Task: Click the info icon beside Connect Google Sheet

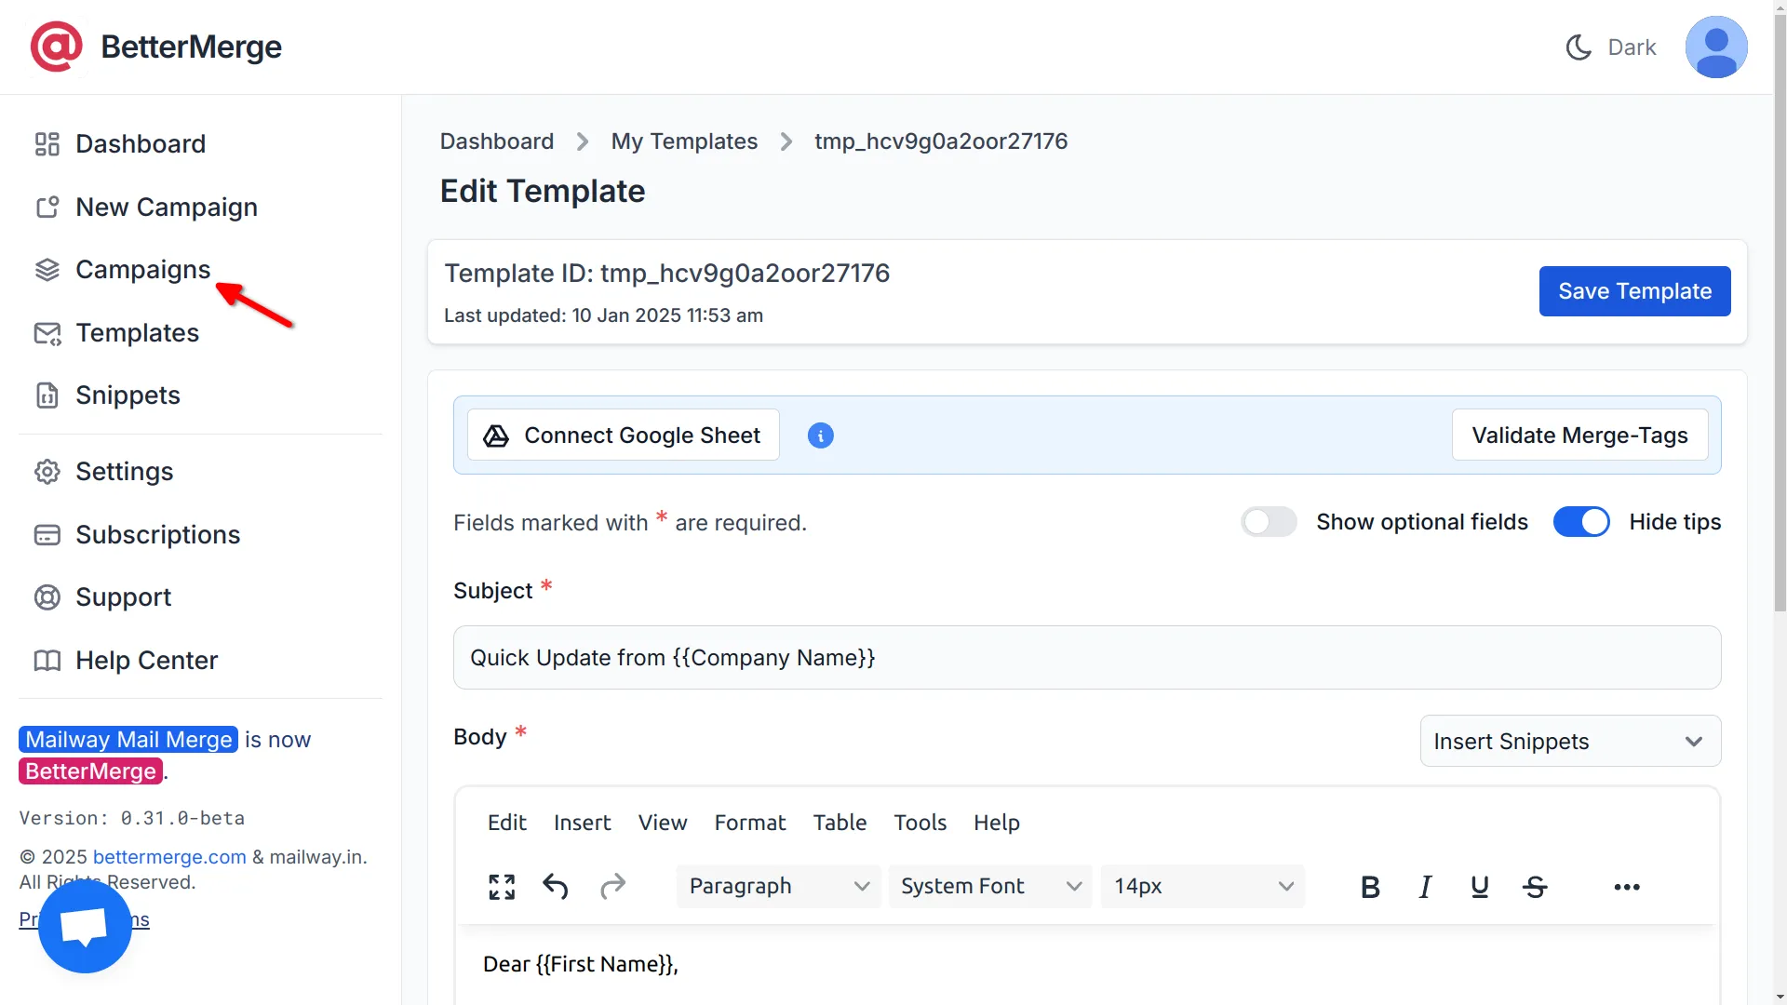Action: pos(820,435)
